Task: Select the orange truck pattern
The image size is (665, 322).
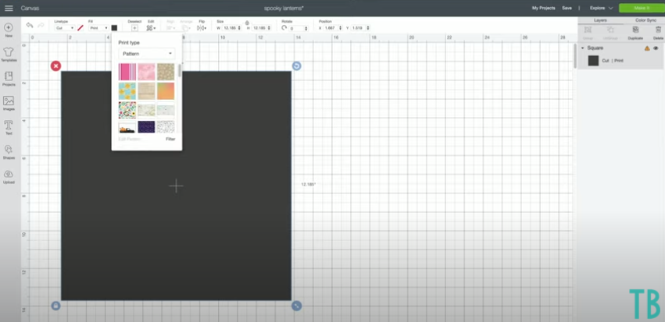Action: click(127, 127)
